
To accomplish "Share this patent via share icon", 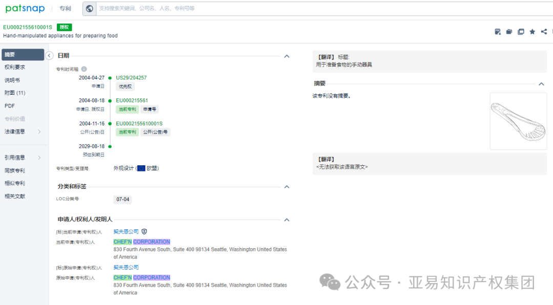I will [544, 32].
